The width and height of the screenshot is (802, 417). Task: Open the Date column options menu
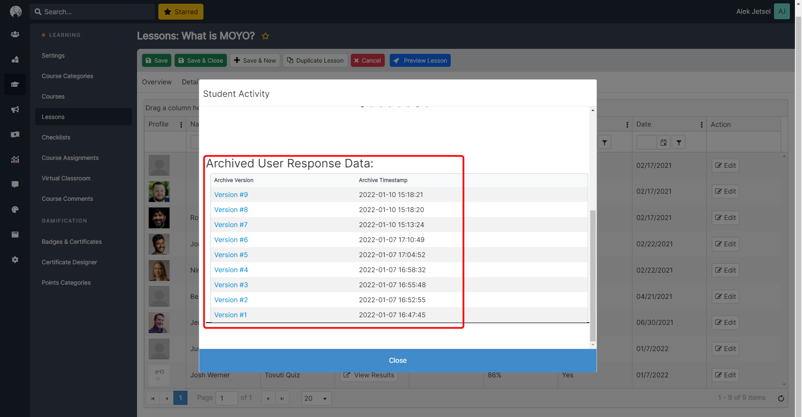pyautogui.click(x=701, y=124)
